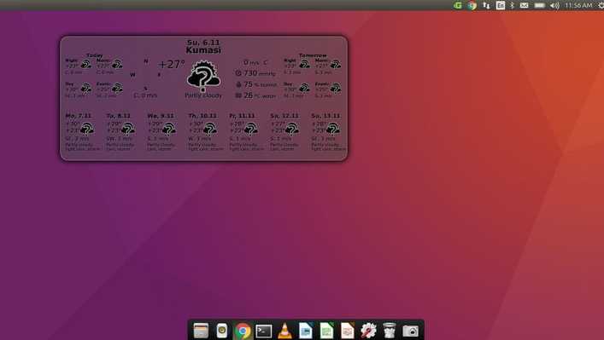Open the Files manager dock icon
Screen dimensions: 604x340
coord(201,331)
